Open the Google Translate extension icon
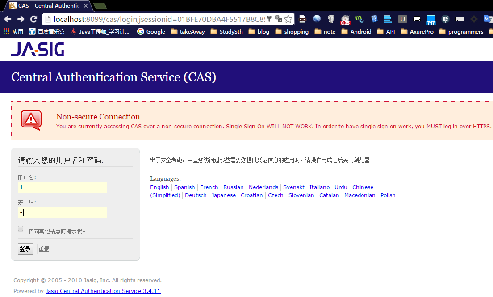The image size is (493, 297). pos(488,19)
